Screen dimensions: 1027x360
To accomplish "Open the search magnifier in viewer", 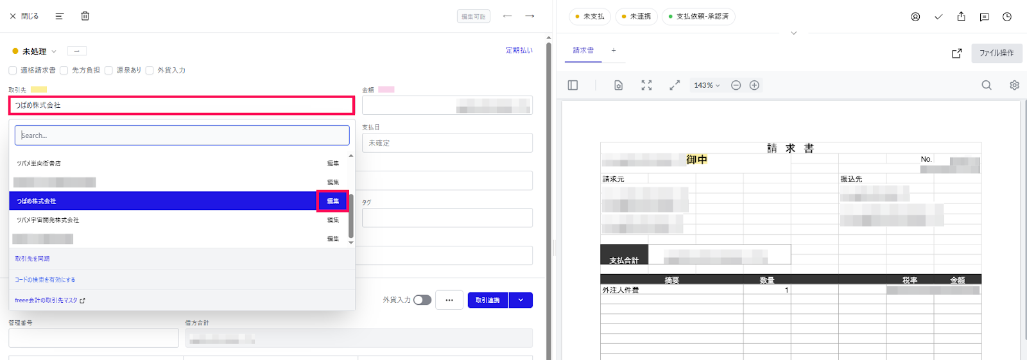I will [987, 85].
